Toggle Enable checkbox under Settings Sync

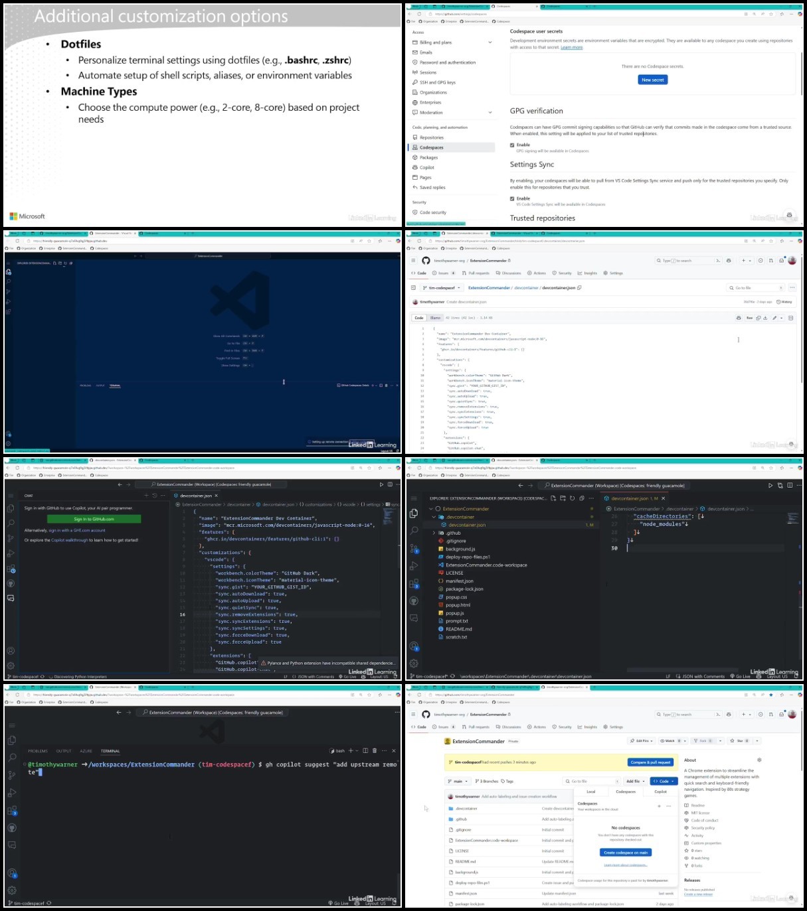[x=512, y=198]
